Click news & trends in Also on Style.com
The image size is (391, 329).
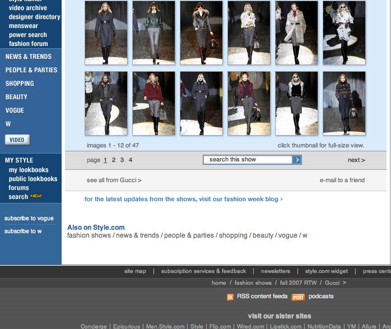(137, 235)
